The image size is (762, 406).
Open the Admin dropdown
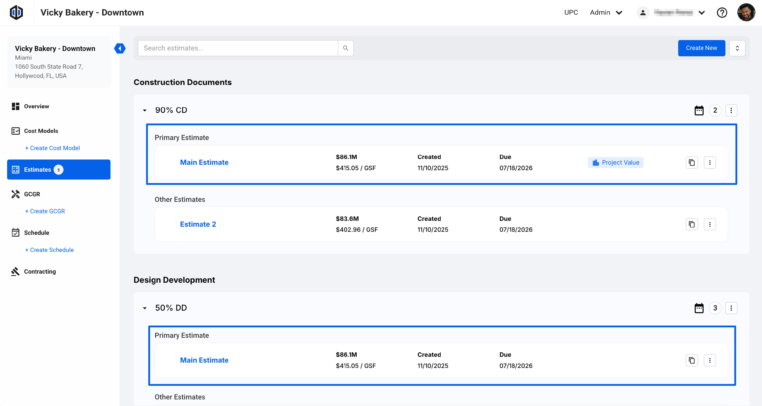[x=606, y=13]
